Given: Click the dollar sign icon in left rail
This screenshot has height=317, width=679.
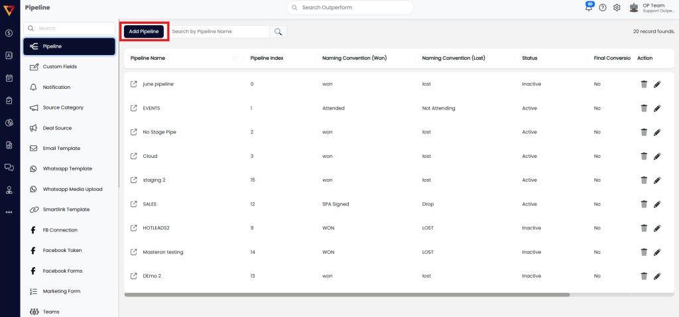Looking at the screenshot, I should [x=9, y=33].
